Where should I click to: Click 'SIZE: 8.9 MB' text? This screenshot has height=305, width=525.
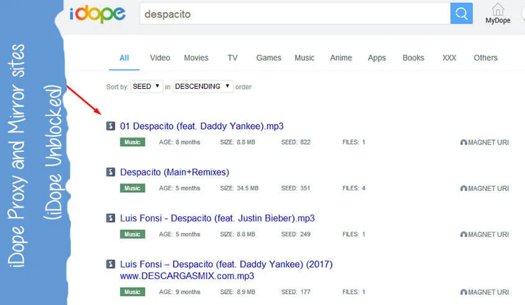click(x=237, y=291)
